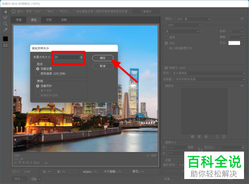This screenshot has height=184, width=249.
Task: Click the download-time options icon below the preview
Action: [x=46, y=163]
